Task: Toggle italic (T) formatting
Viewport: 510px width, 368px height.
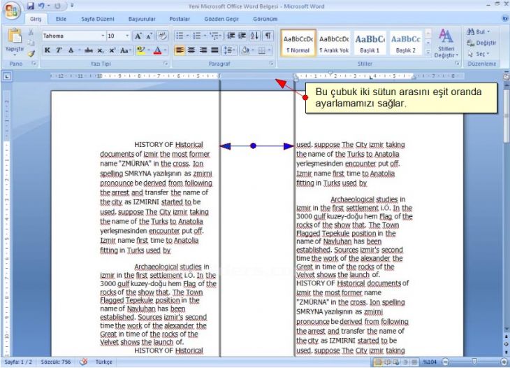Action: click(x=59, y=50)
